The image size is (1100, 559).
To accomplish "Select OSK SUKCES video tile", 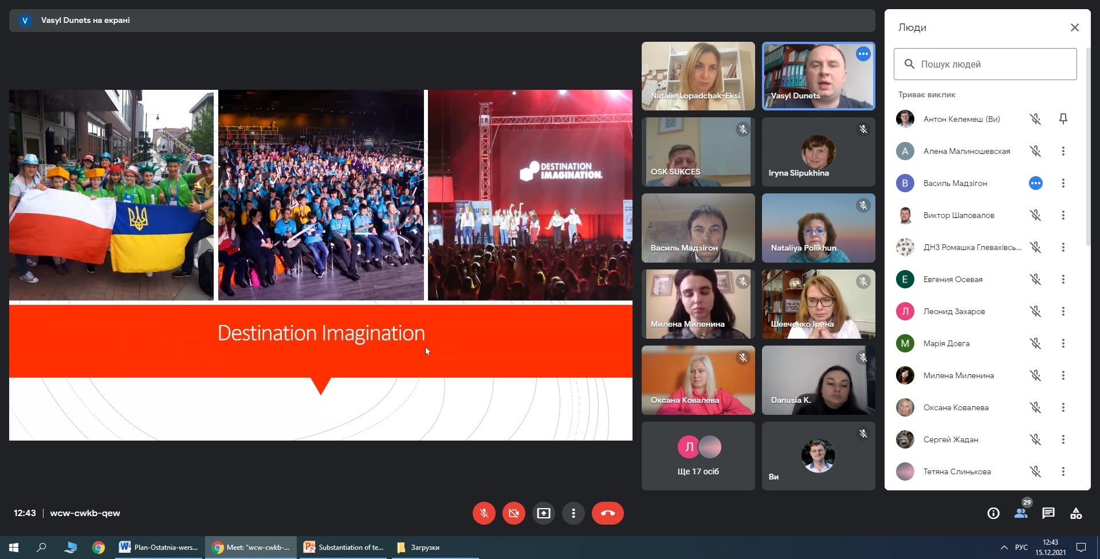I will tap(698, 152).
